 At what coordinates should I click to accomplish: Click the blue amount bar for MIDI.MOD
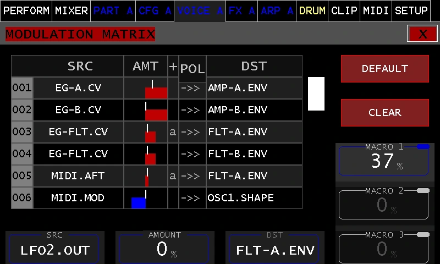[x=139, y=202]
